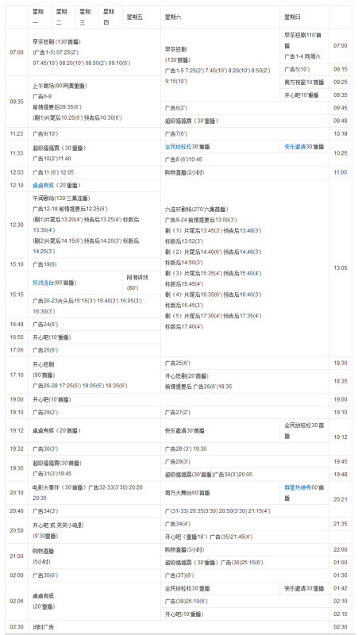Image resolution: width=358 pixels, height=635 pixels.
Task: Click the 19:32 time cell
Action: pyautogui.click(x=17, y=448)
